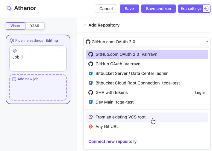The width and height of the screenshot is (212, 151).
Task: Switch to the Visual tab
Action: click(x=16, y=26)
